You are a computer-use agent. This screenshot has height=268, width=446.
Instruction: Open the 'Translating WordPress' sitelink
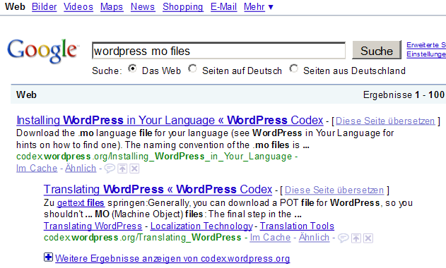(93, 226)
